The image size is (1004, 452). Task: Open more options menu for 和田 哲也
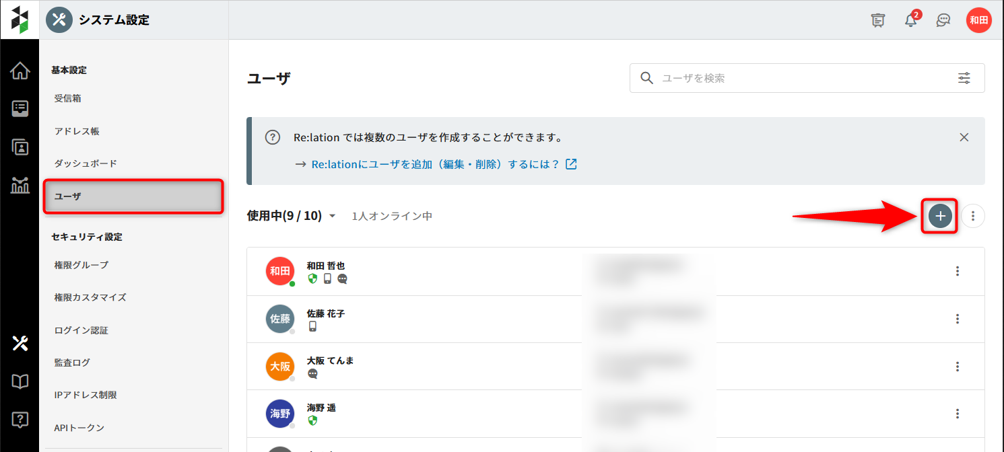click(x=957, y=271)
